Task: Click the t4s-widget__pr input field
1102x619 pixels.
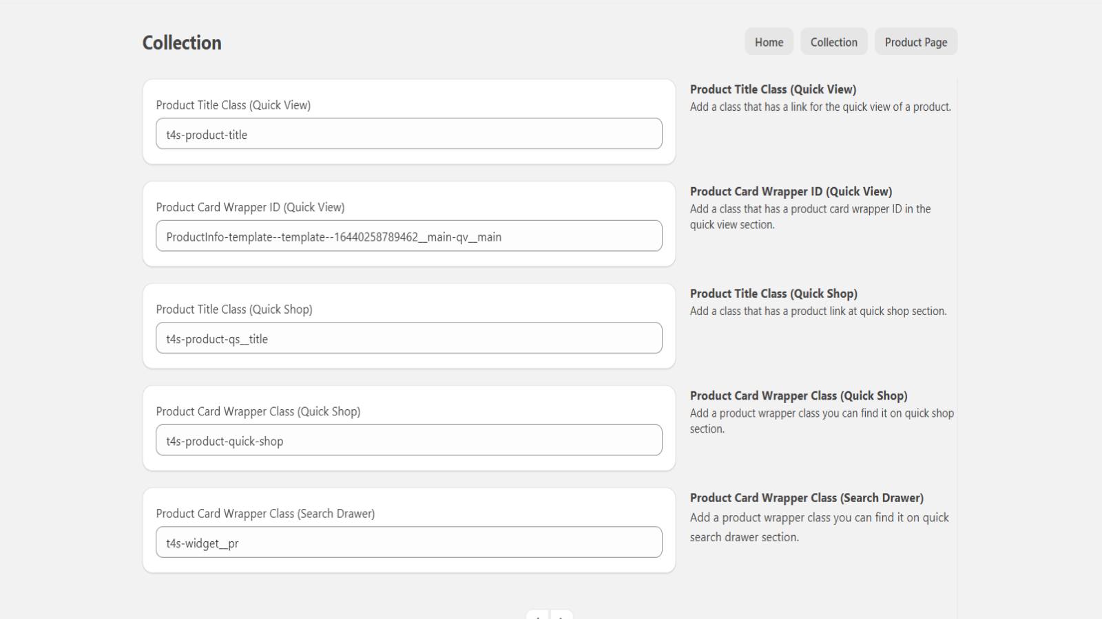Action: (409, 541)
